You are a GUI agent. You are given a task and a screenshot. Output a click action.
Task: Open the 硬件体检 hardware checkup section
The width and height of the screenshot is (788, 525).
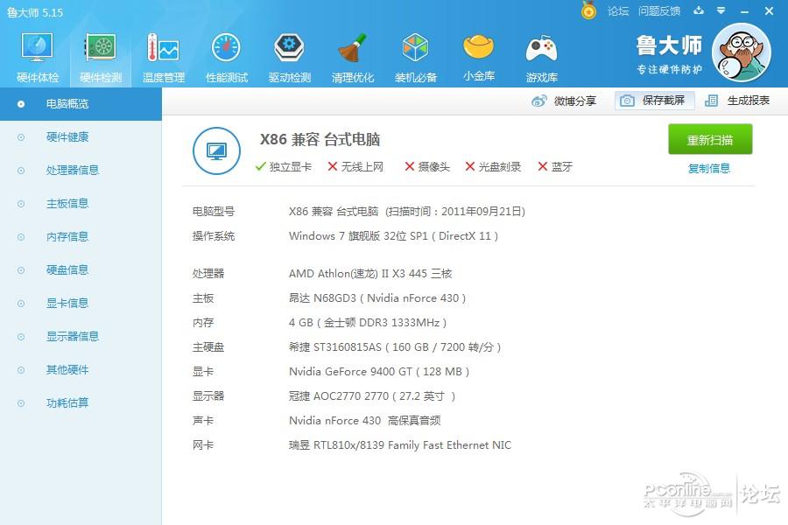37,57
